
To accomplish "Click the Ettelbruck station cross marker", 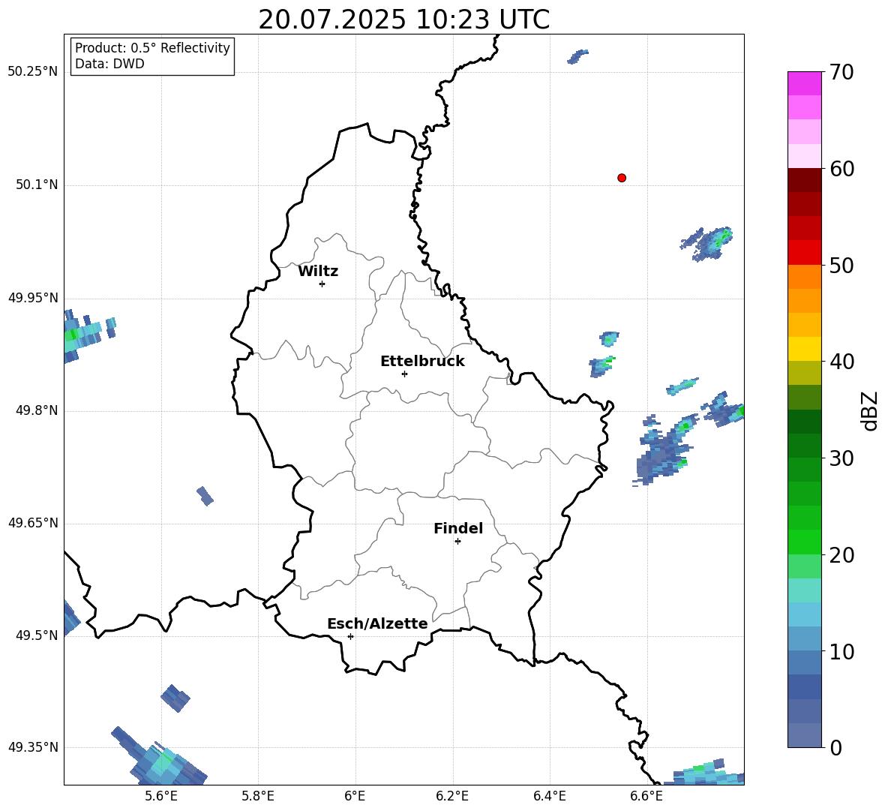I will [x=404, y=374].
